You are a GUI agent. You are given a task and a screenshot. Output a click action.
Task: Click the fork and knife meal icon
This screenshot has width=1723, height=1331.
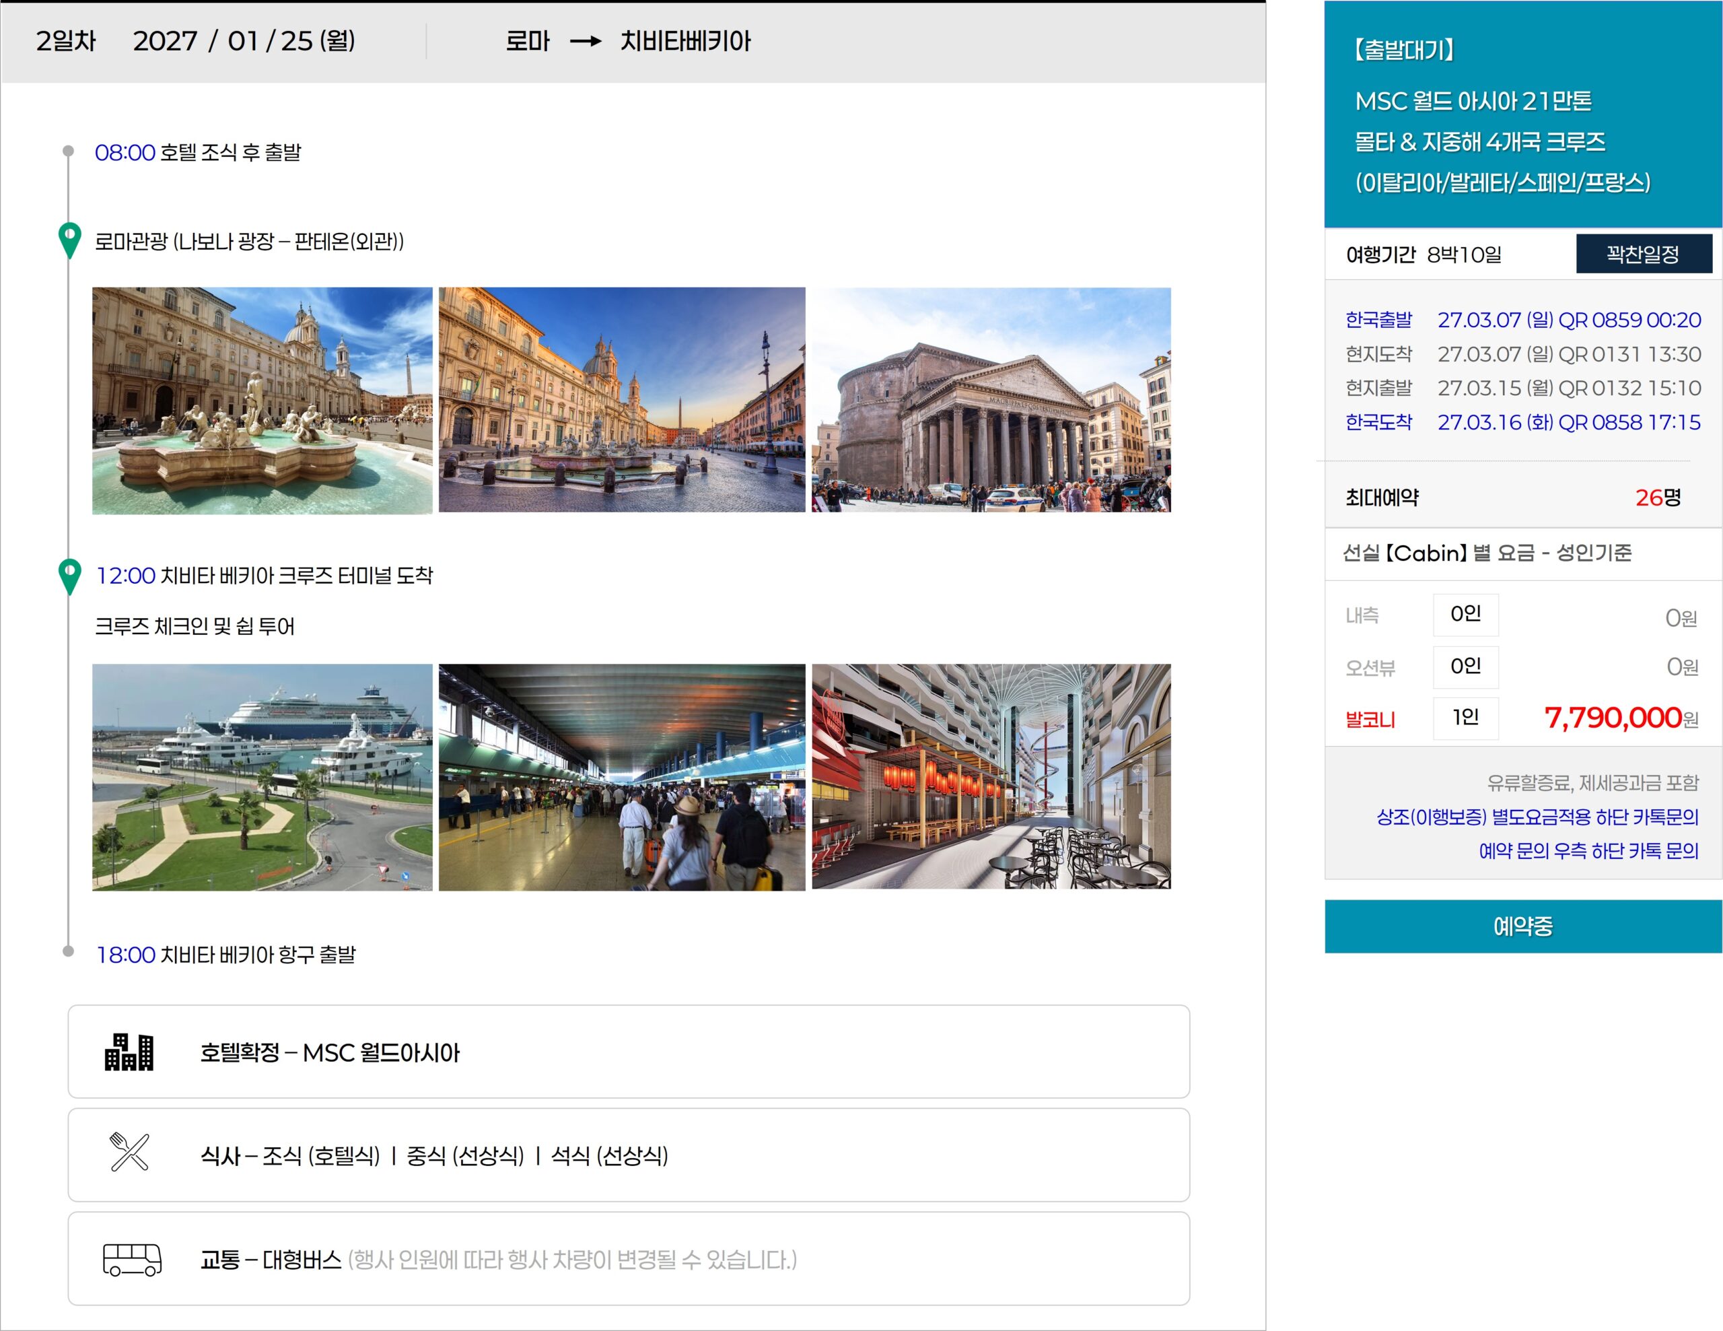[129, 1152]
